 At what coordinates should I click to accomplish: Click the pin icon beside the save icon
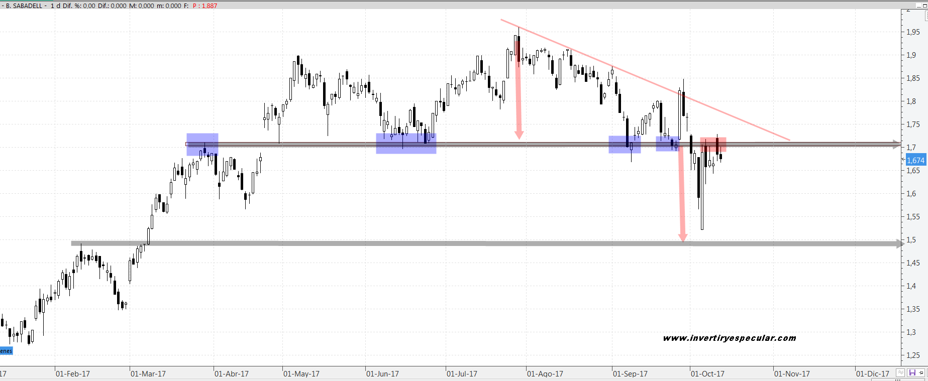(x=921, y=372)
